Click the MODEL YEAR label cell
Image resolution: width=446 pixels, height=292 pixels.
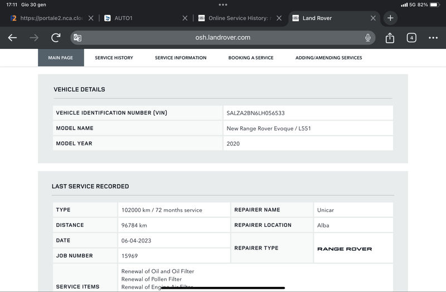tap(138, 143)
